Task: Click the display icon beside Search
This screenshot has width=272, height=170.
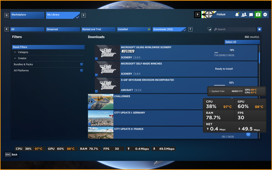Action: click(x=209, y=29)
